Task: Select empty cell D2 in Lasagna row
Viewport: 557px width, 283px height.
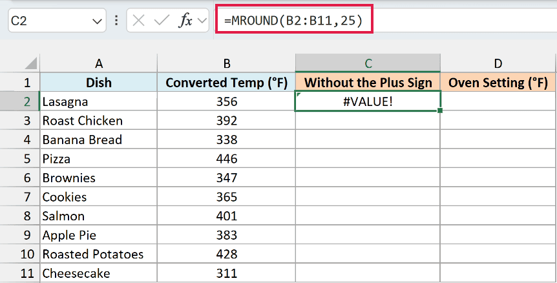Action: pyautogui.click(x=498, y=101)
